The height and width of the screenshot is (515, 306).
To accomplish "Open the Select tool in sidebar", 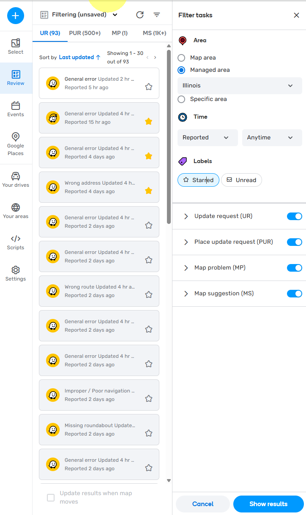I will click(x=16, y=46).
